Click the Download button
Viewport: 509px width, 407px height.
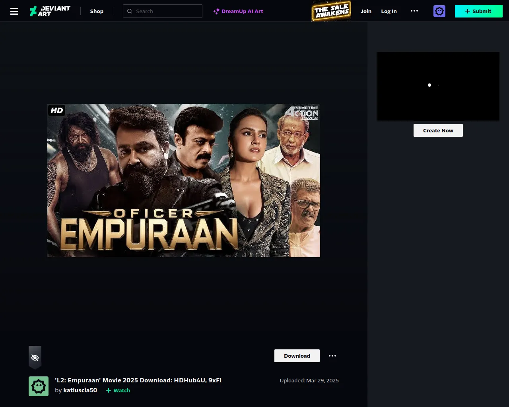(x=297, y=356)
